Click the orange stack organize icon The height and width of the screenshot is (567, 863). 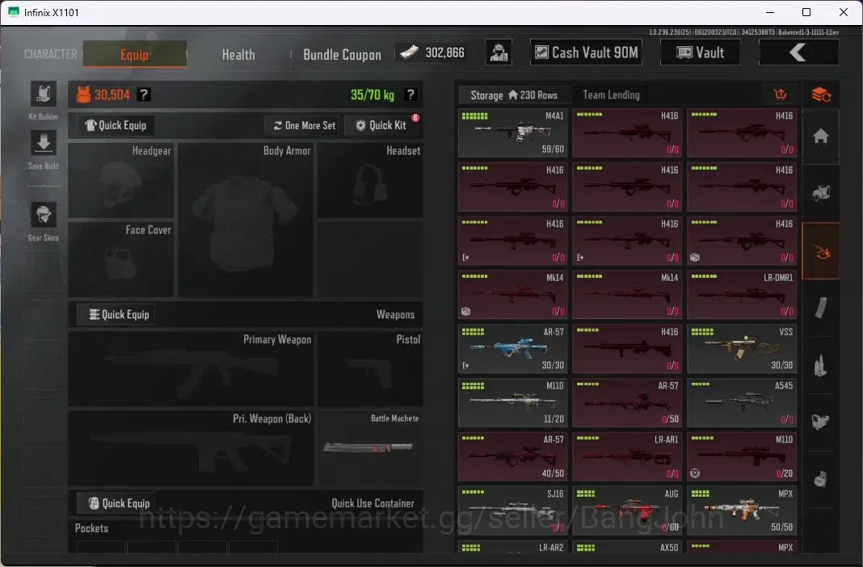pos(821,94)
